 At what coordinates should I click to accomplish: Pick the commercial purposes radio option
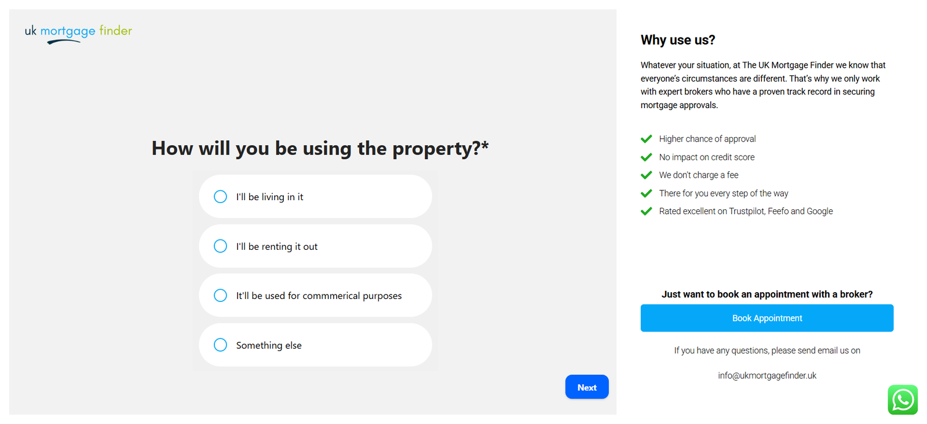click(220, 296)
